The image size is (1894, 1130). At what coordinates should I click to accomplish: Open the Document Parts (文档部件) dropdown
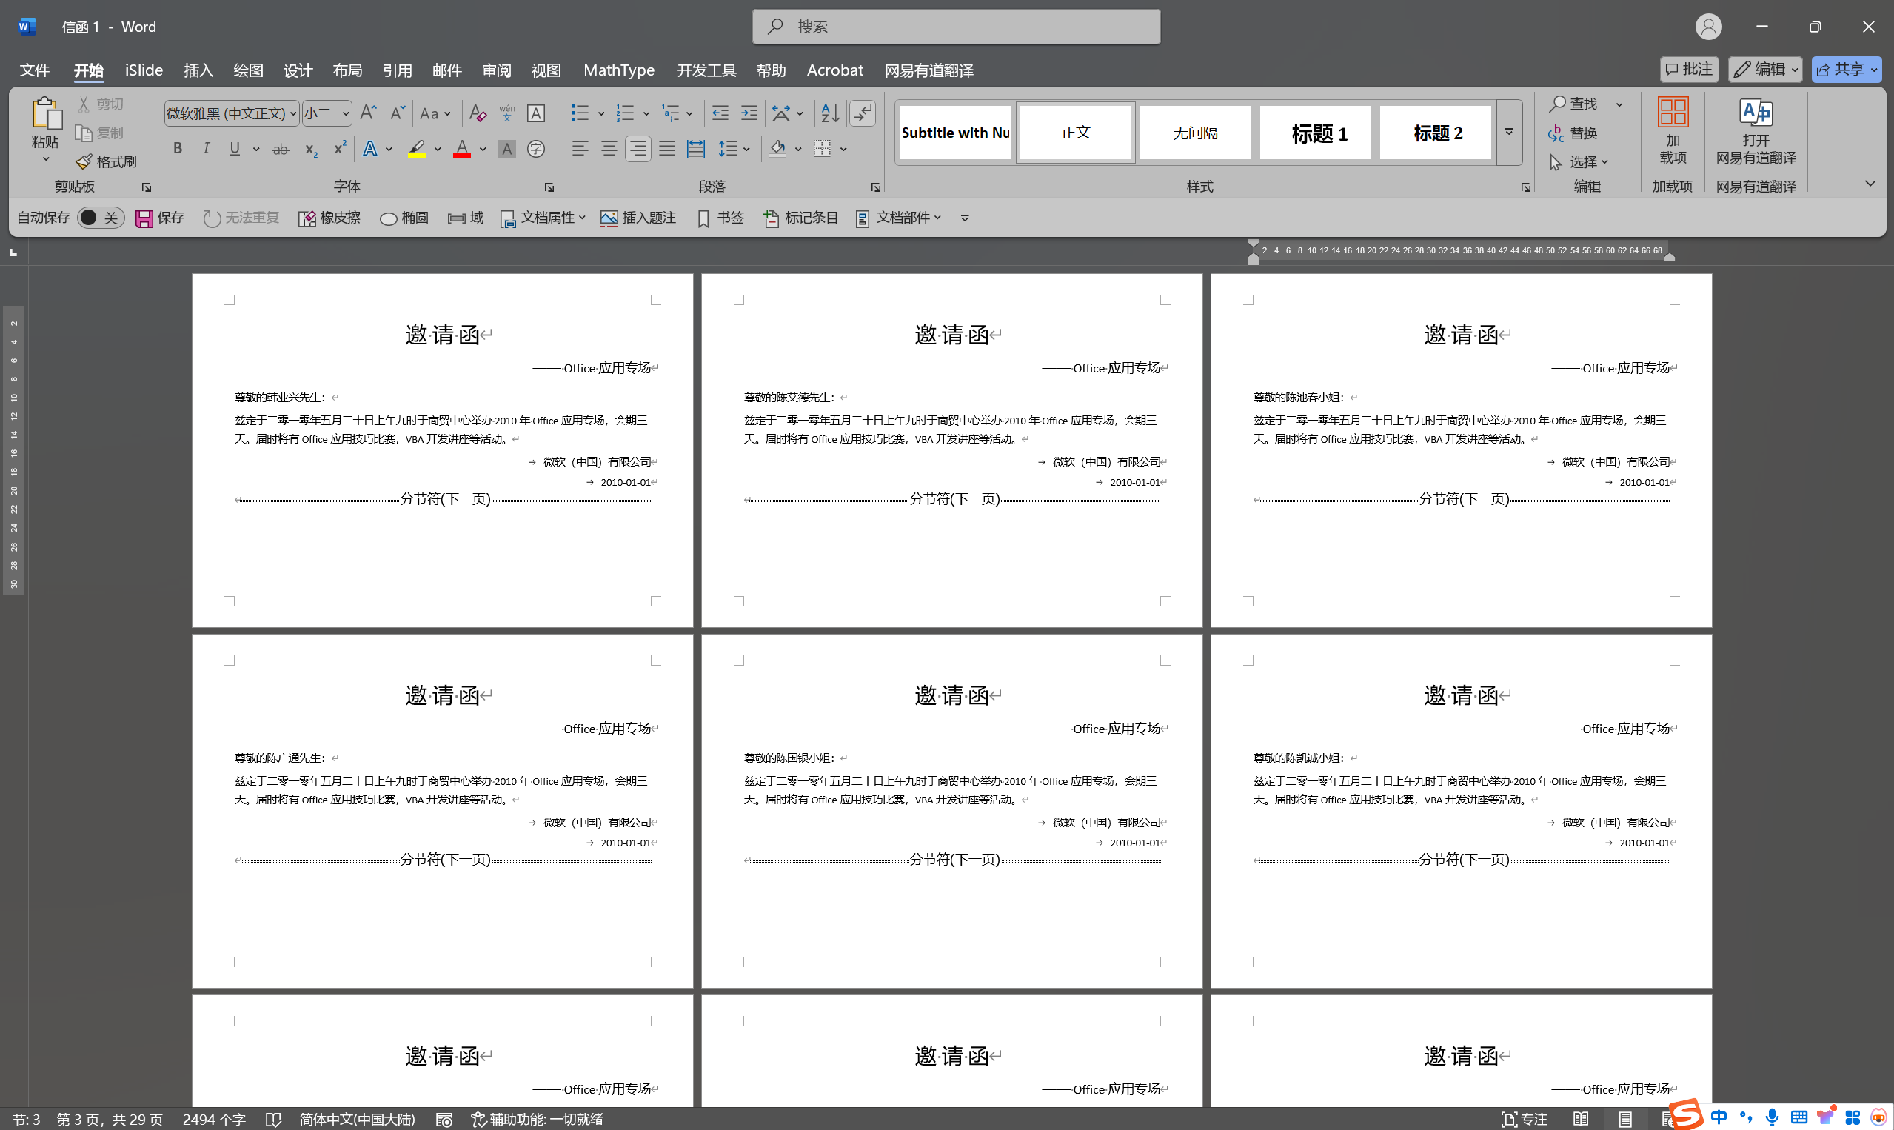[898, 218]
